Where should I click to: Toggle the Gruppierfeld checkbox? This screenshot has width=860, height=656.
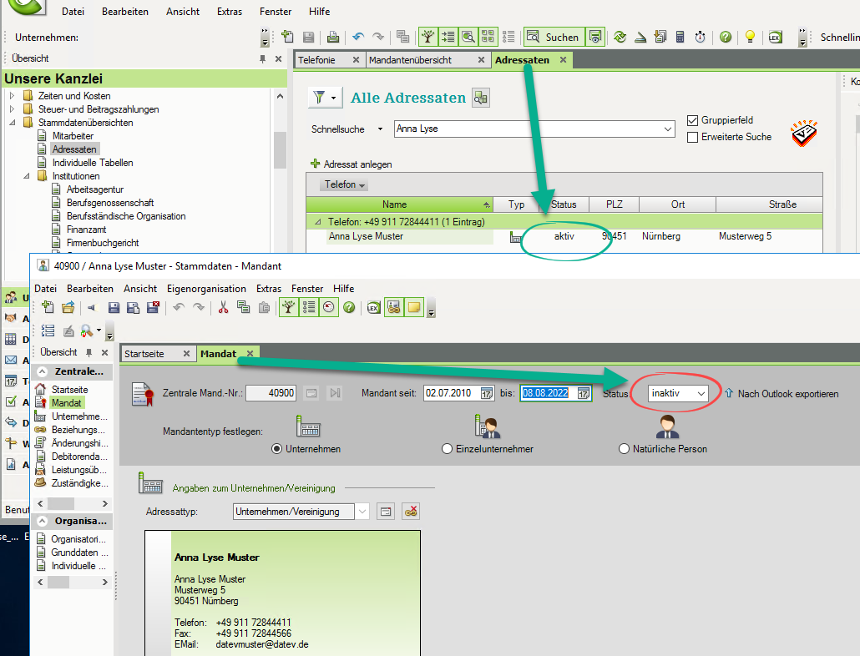coord(691,120)
